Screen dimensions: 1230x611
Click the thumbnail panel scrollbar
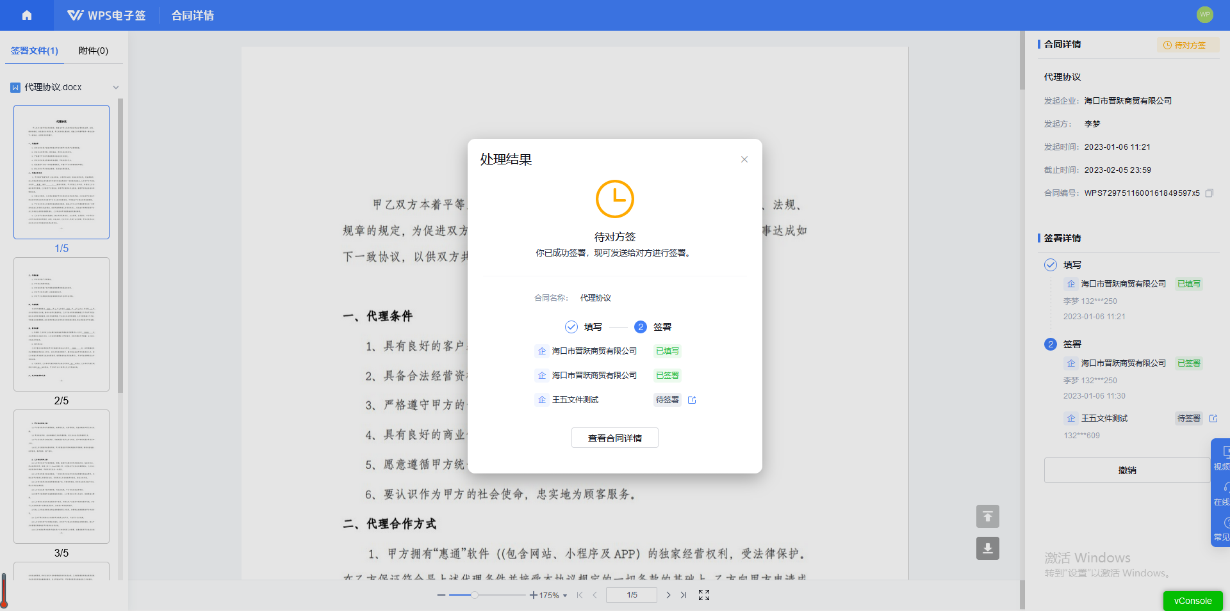120,246
